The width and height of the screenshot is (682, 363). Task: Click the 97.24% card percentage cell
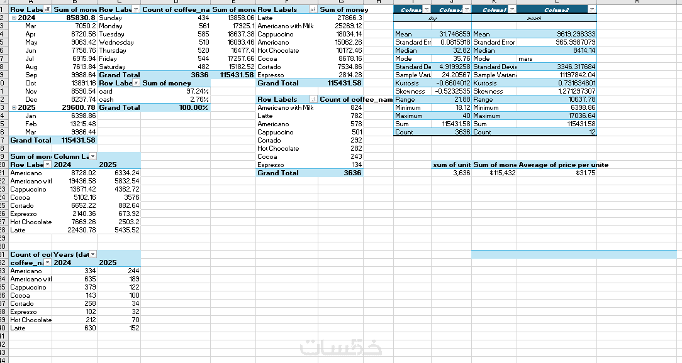coord(176,91)
